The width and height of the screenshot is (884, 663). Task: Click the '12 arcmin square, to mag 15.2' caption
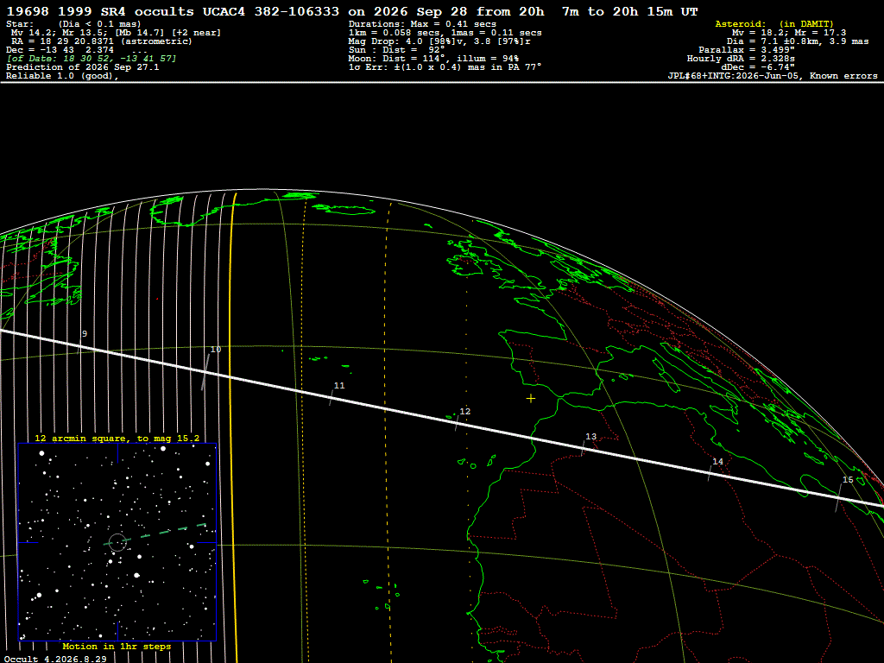point(117,438)
